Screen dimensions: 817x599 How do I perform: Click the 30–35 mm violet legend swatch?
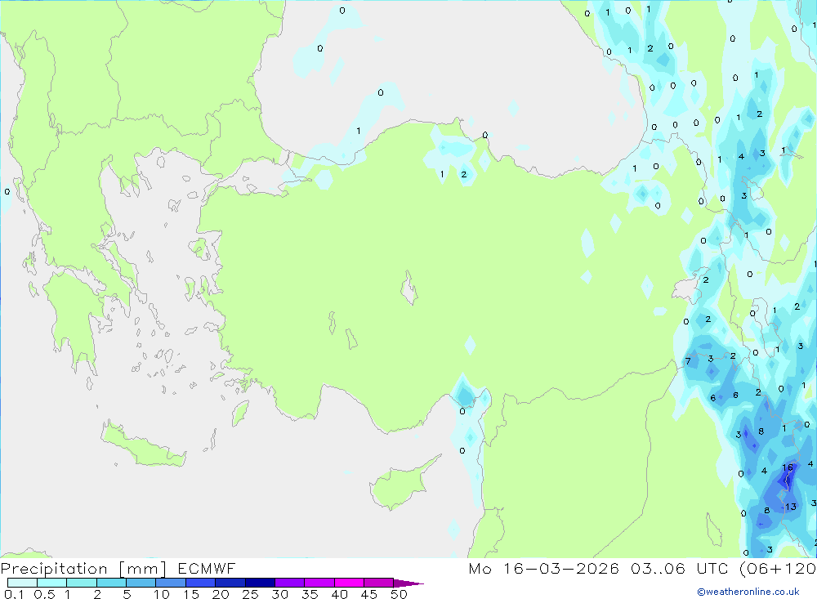coord(289,583)
